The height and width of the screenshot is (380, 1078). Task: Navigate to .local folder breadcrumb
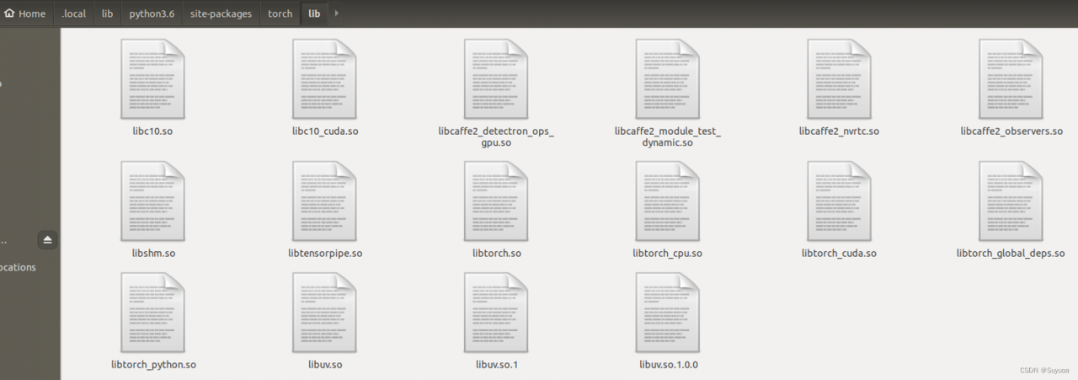click(73, 13)
